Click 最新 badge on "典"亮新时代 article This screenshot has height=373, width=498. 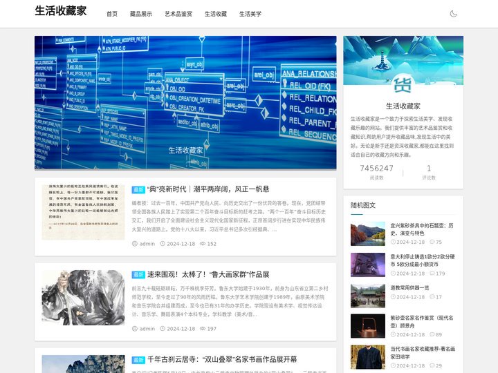(x=138, y=190)
